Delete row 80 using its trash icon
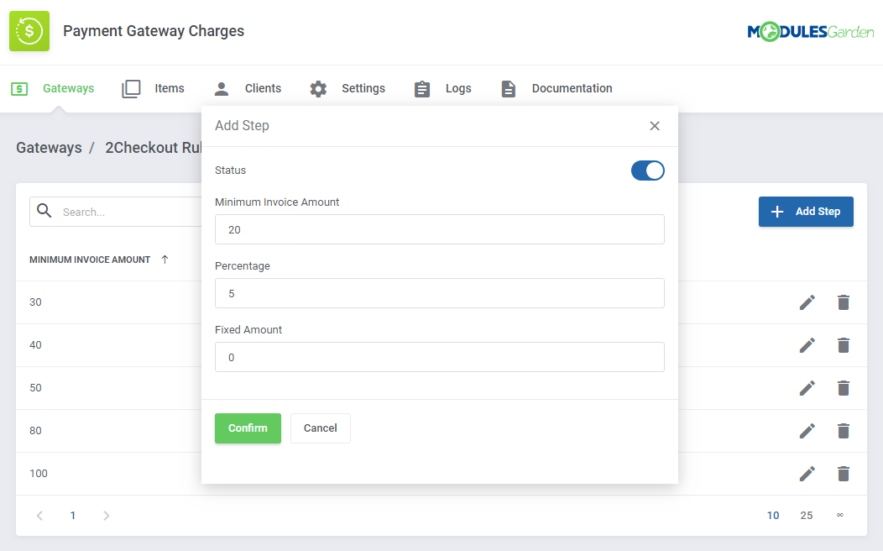Image resolution: width=883 pixels, height=551 pixels. tap(844, 430)
